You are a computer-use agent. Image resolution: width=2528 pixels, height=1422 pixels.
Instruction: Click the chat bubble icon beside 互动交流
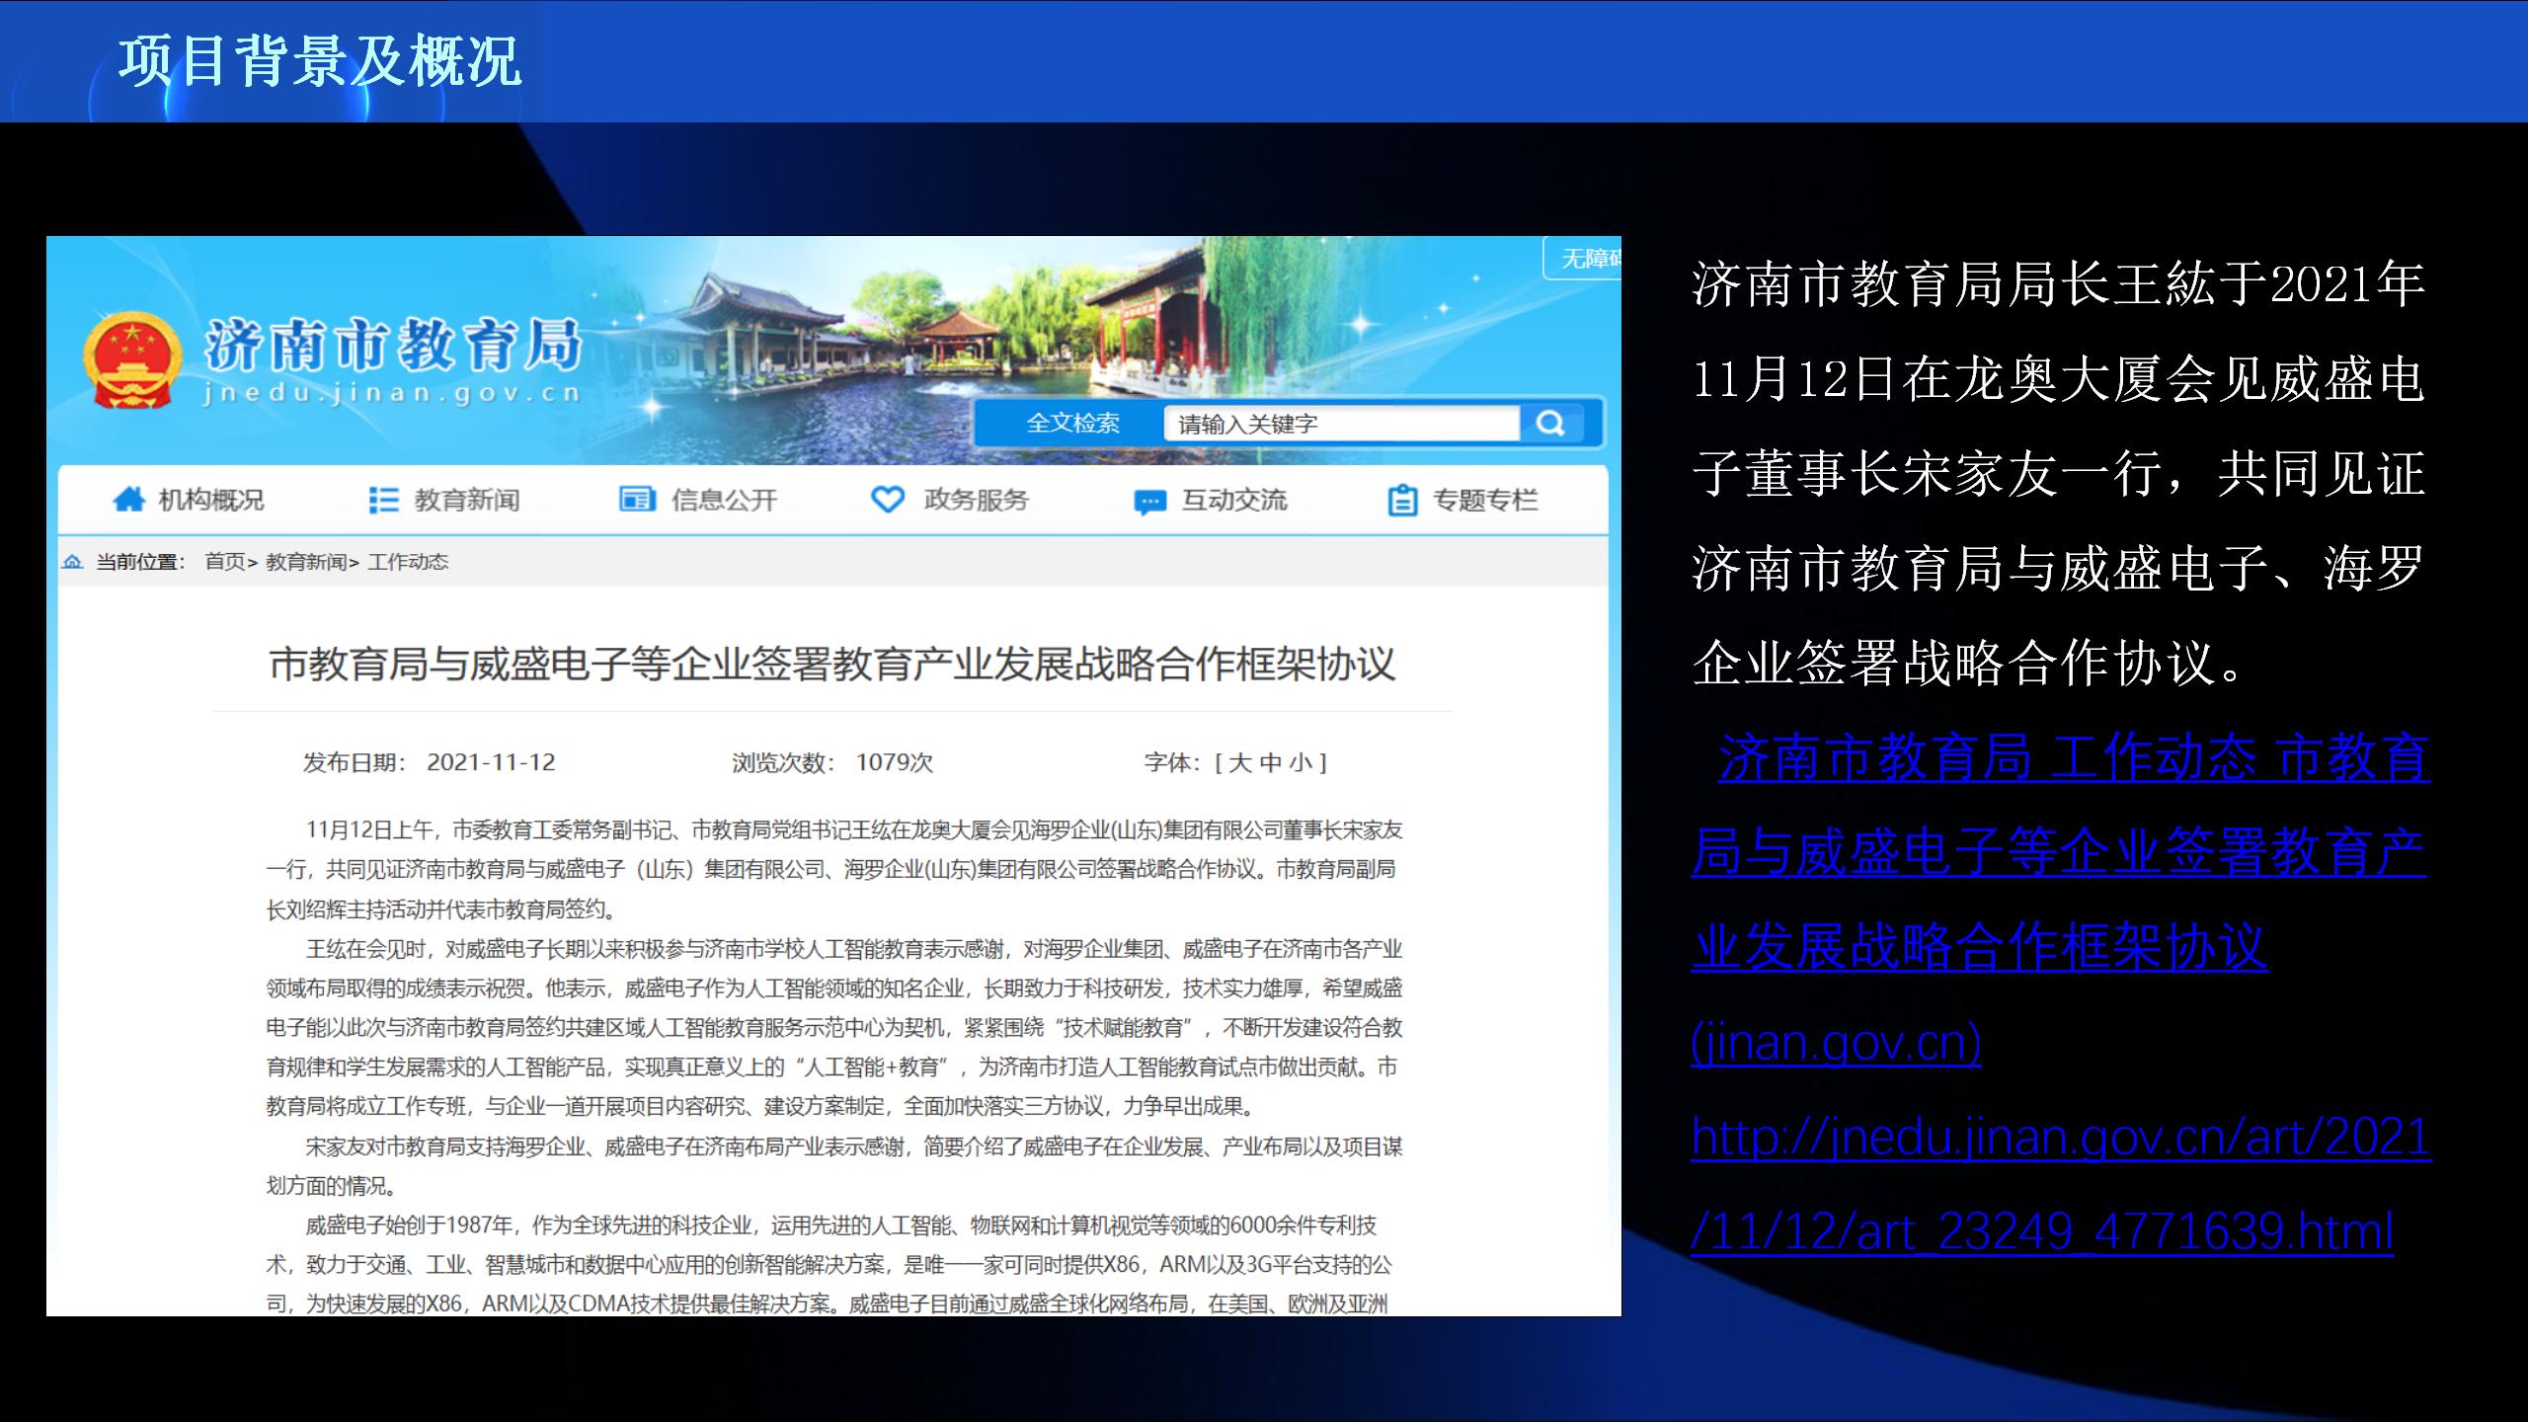coord(1149,502)
